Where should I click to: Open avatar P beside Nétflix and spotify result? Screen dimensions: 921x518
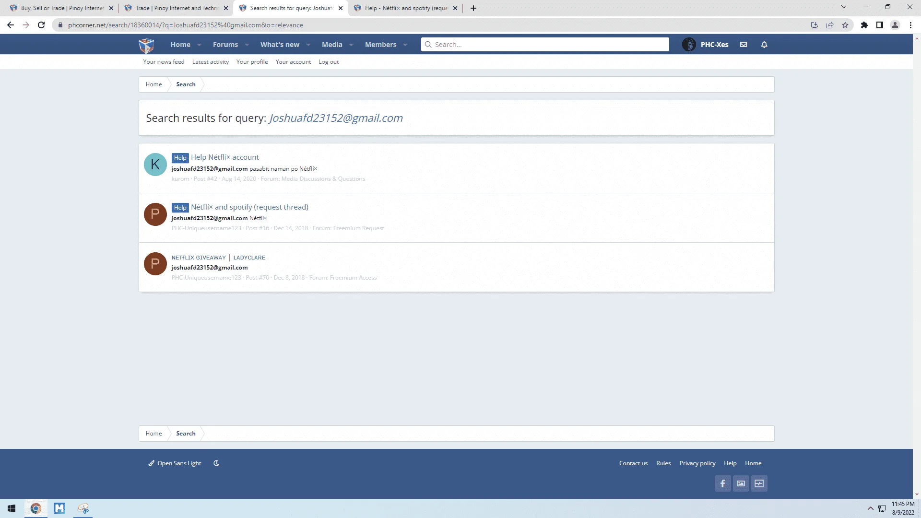[x=155, y=214]
